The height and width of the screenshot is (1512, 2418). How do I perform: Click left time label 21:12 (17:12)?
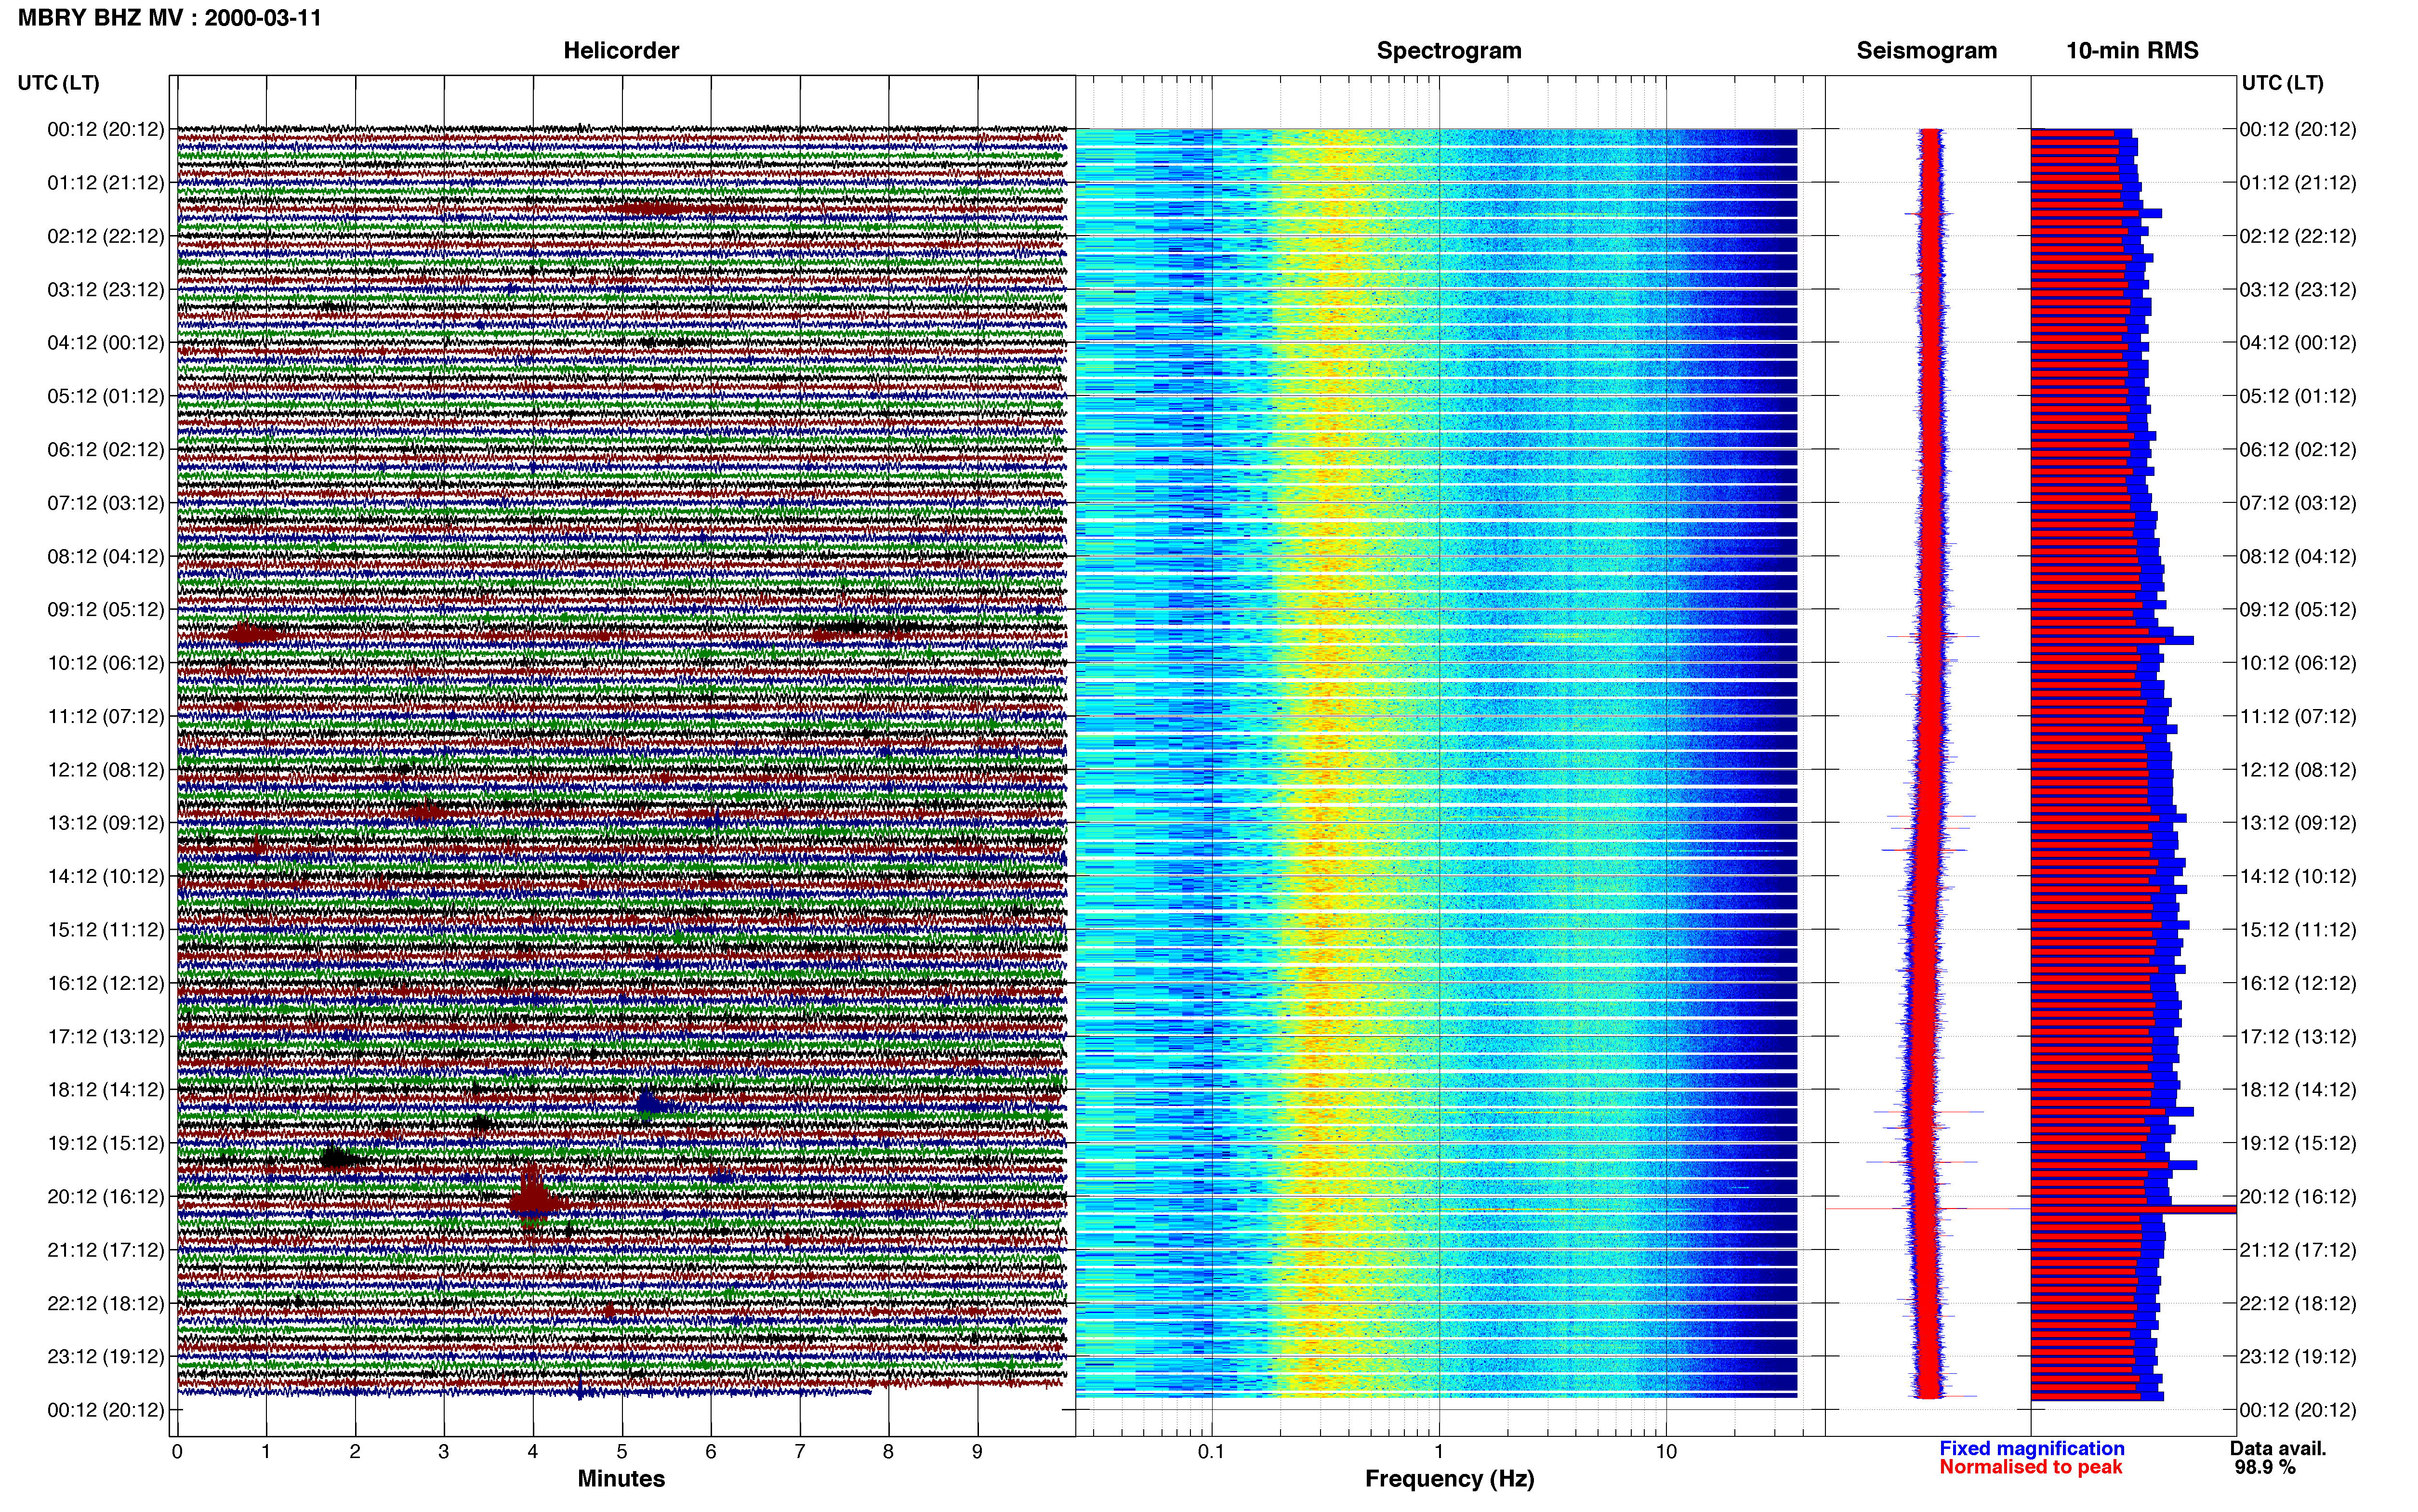[106, 1250]
